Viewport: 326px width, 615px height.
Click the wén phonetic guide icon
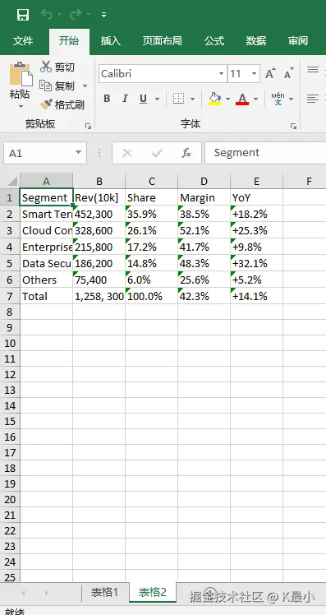278,99
